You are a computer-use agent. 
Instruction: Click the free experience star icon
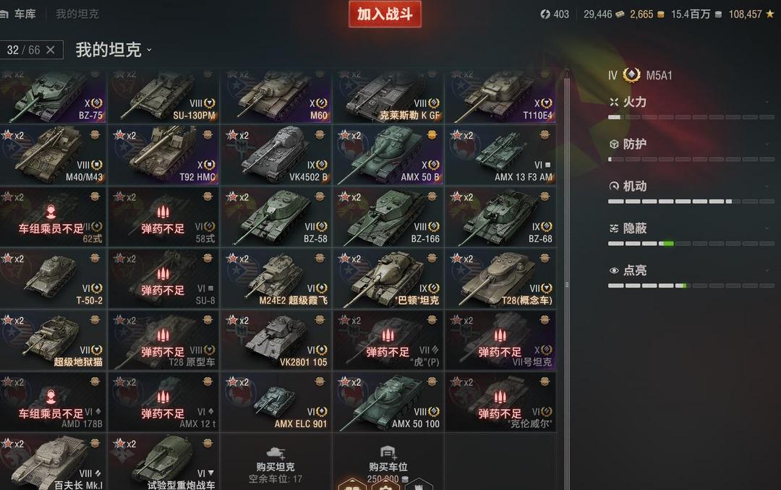(x=770, y=14)
